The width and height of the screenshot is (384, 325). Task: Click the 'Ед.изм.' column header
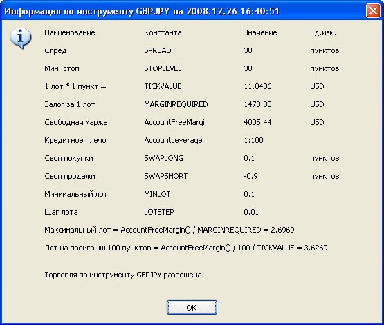tap(323, 32)
